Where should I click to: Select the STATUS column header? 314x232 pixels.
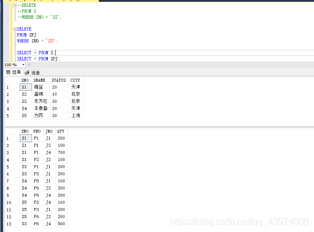coord(59,80)
